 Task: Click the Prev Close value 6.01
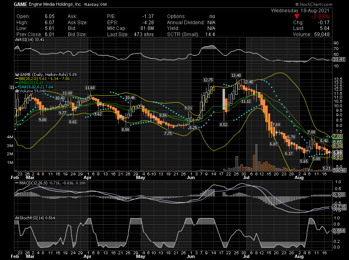coord(49,35)
